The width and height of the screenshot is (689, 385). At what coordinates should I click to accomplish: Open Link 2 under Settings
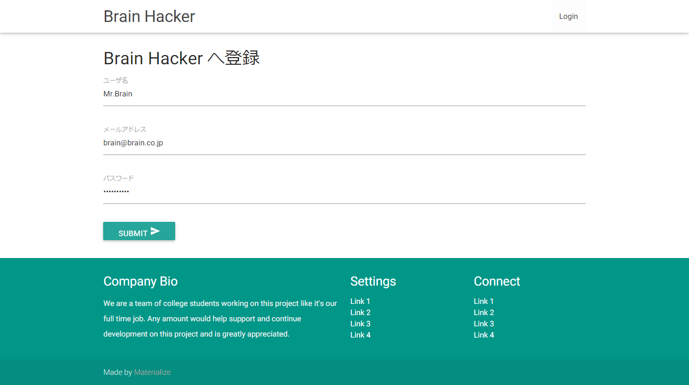pyautogui.click(x=361, y=313)
